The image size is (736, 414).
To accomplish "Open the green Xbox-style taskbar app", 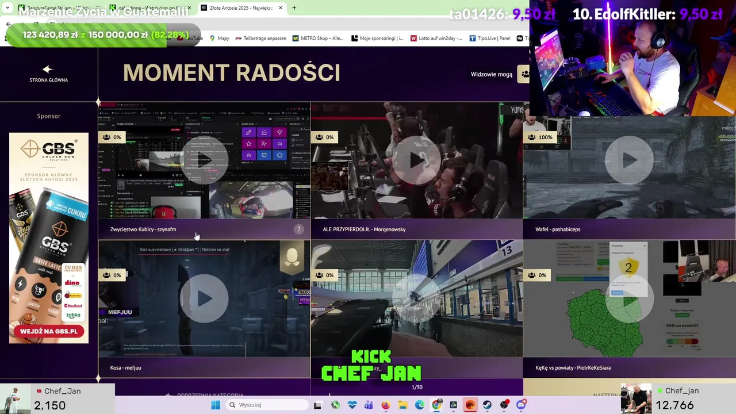I will (x=335, y=405).
